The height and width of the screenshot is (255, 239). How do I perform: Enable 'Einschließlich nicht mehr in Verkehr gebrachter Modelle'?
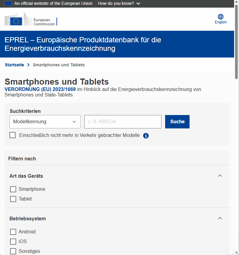click(13, 135)
